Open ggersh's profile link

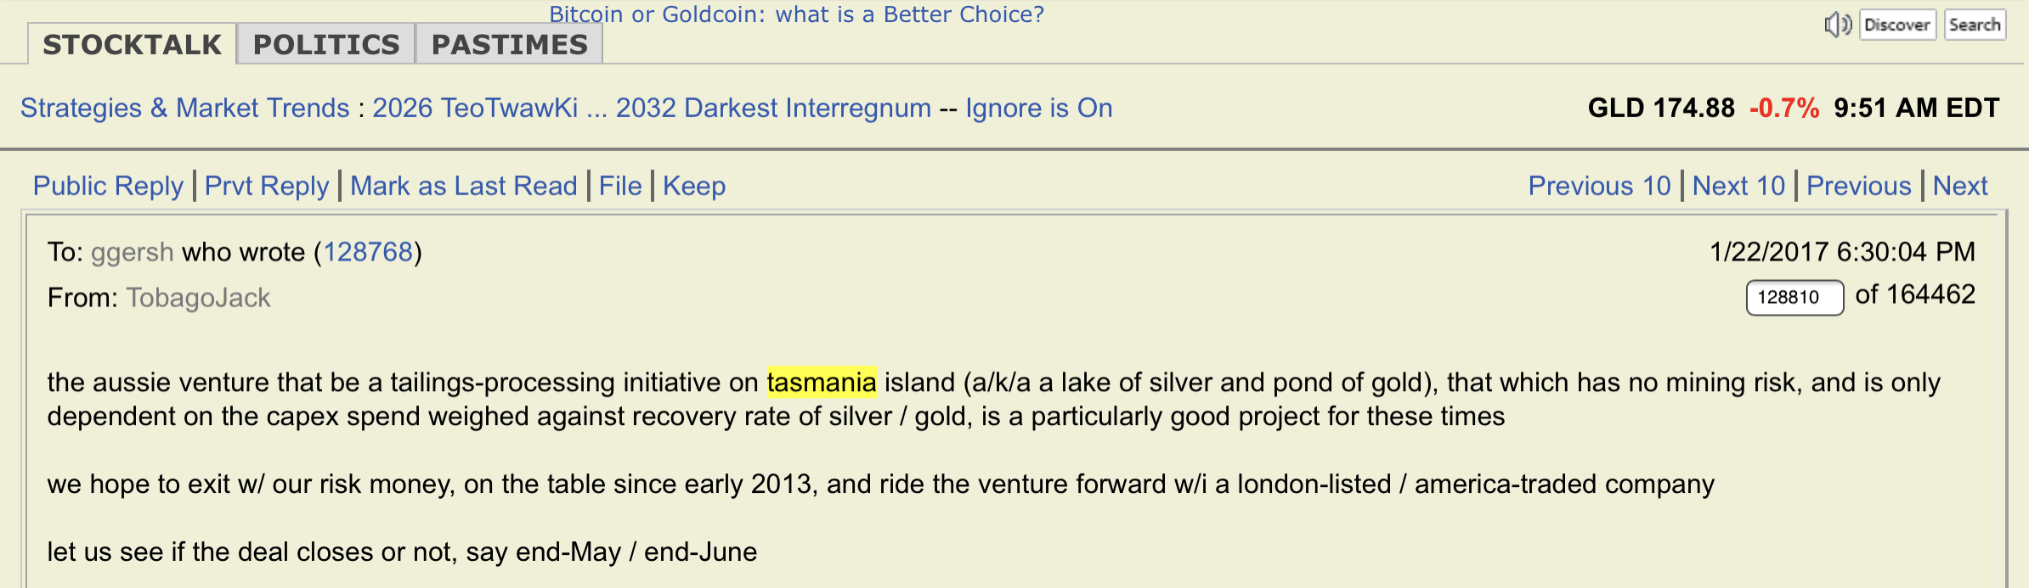[132, 252]
